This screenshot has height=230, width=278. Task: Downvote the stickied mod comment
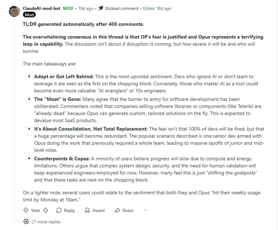[46, 210]
